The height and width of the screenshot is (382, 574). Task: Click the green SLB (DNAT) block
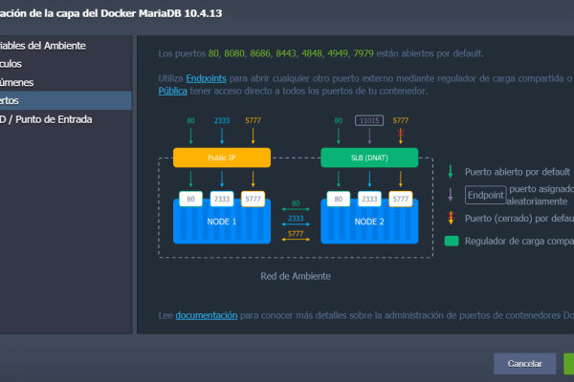[x=369, y=158]
